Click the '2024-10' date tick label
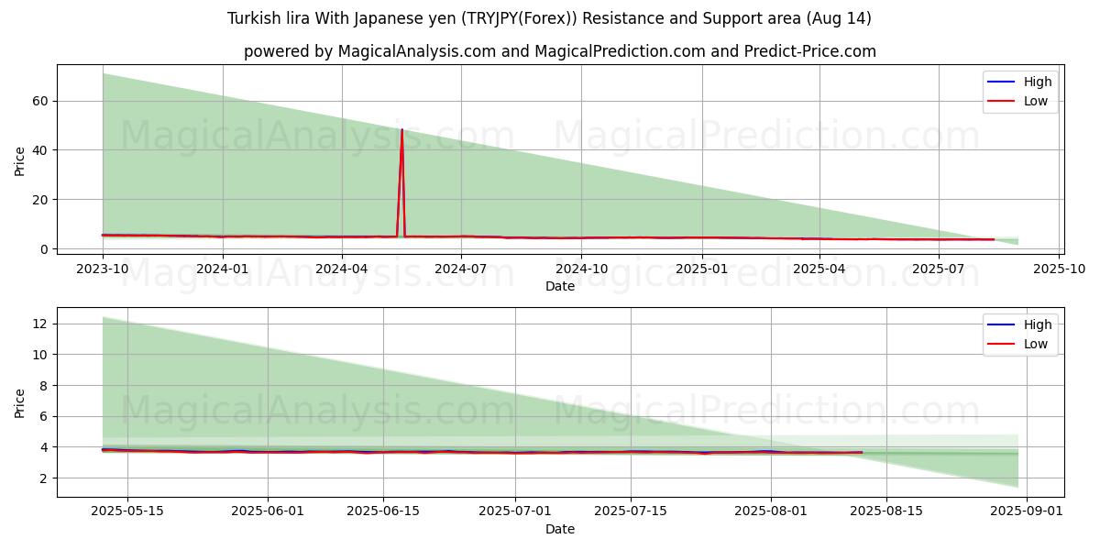 click(x=582, y=268)
